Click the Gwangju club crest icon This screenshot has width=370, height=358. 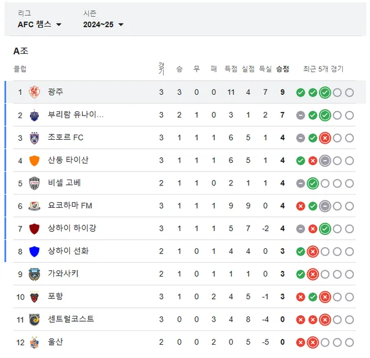tap(35, 92)
